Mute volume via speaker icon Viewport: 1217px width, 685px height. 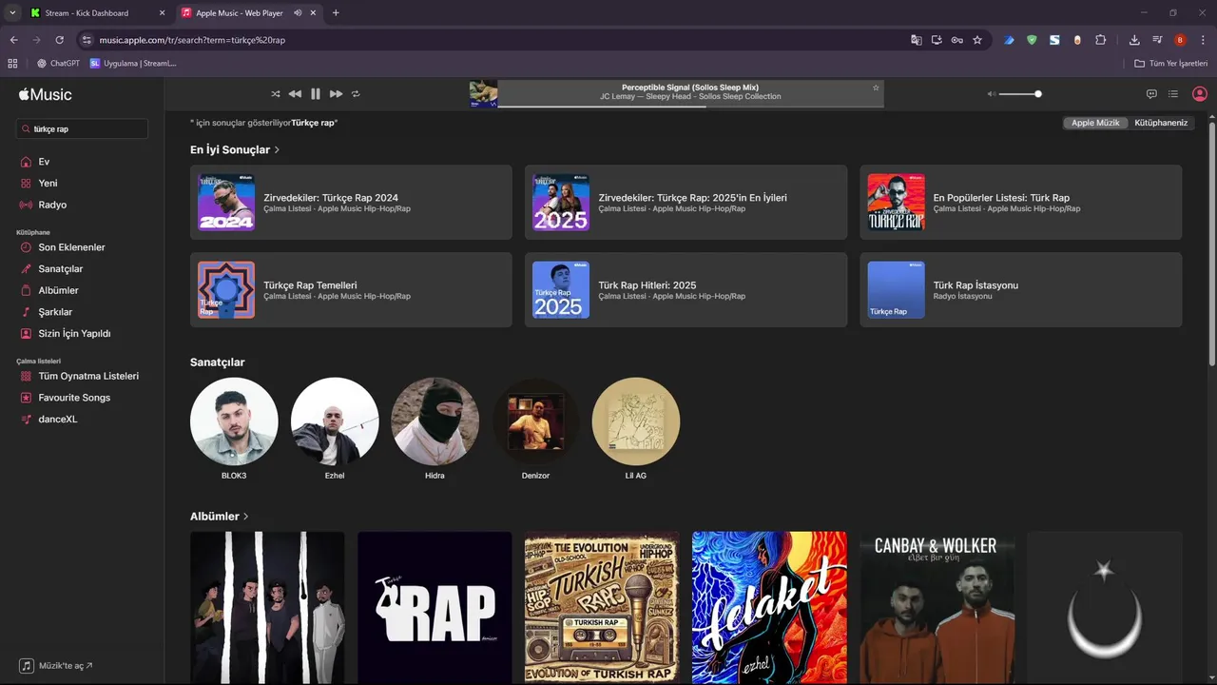click(x=992, y=94)
